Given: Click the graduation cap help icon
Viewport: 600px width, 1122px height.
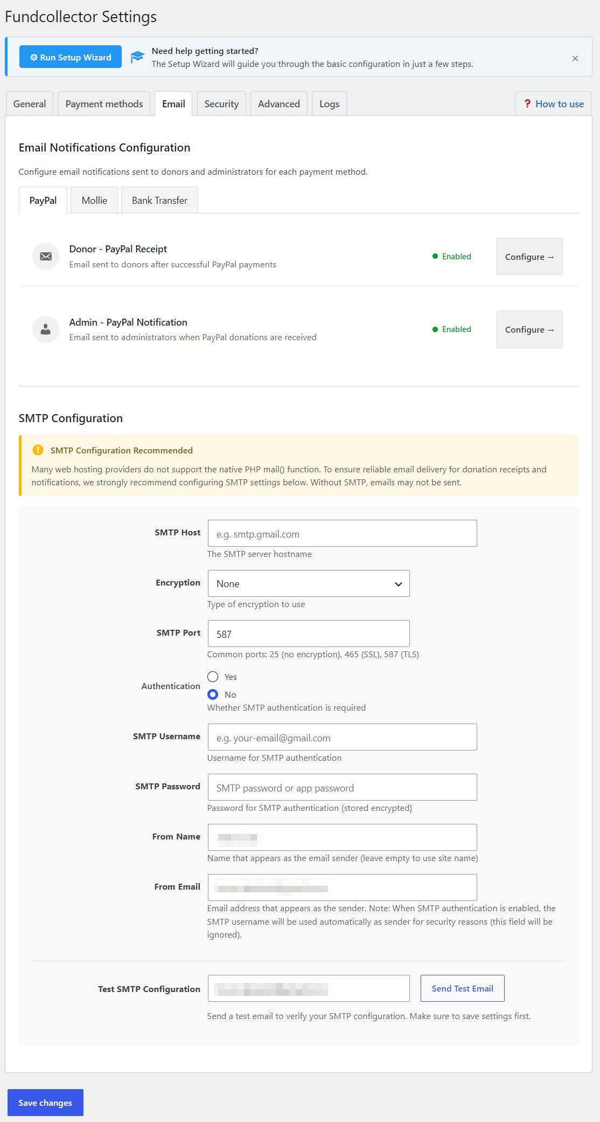Looking at the screenshot, I should coord(137,57).
